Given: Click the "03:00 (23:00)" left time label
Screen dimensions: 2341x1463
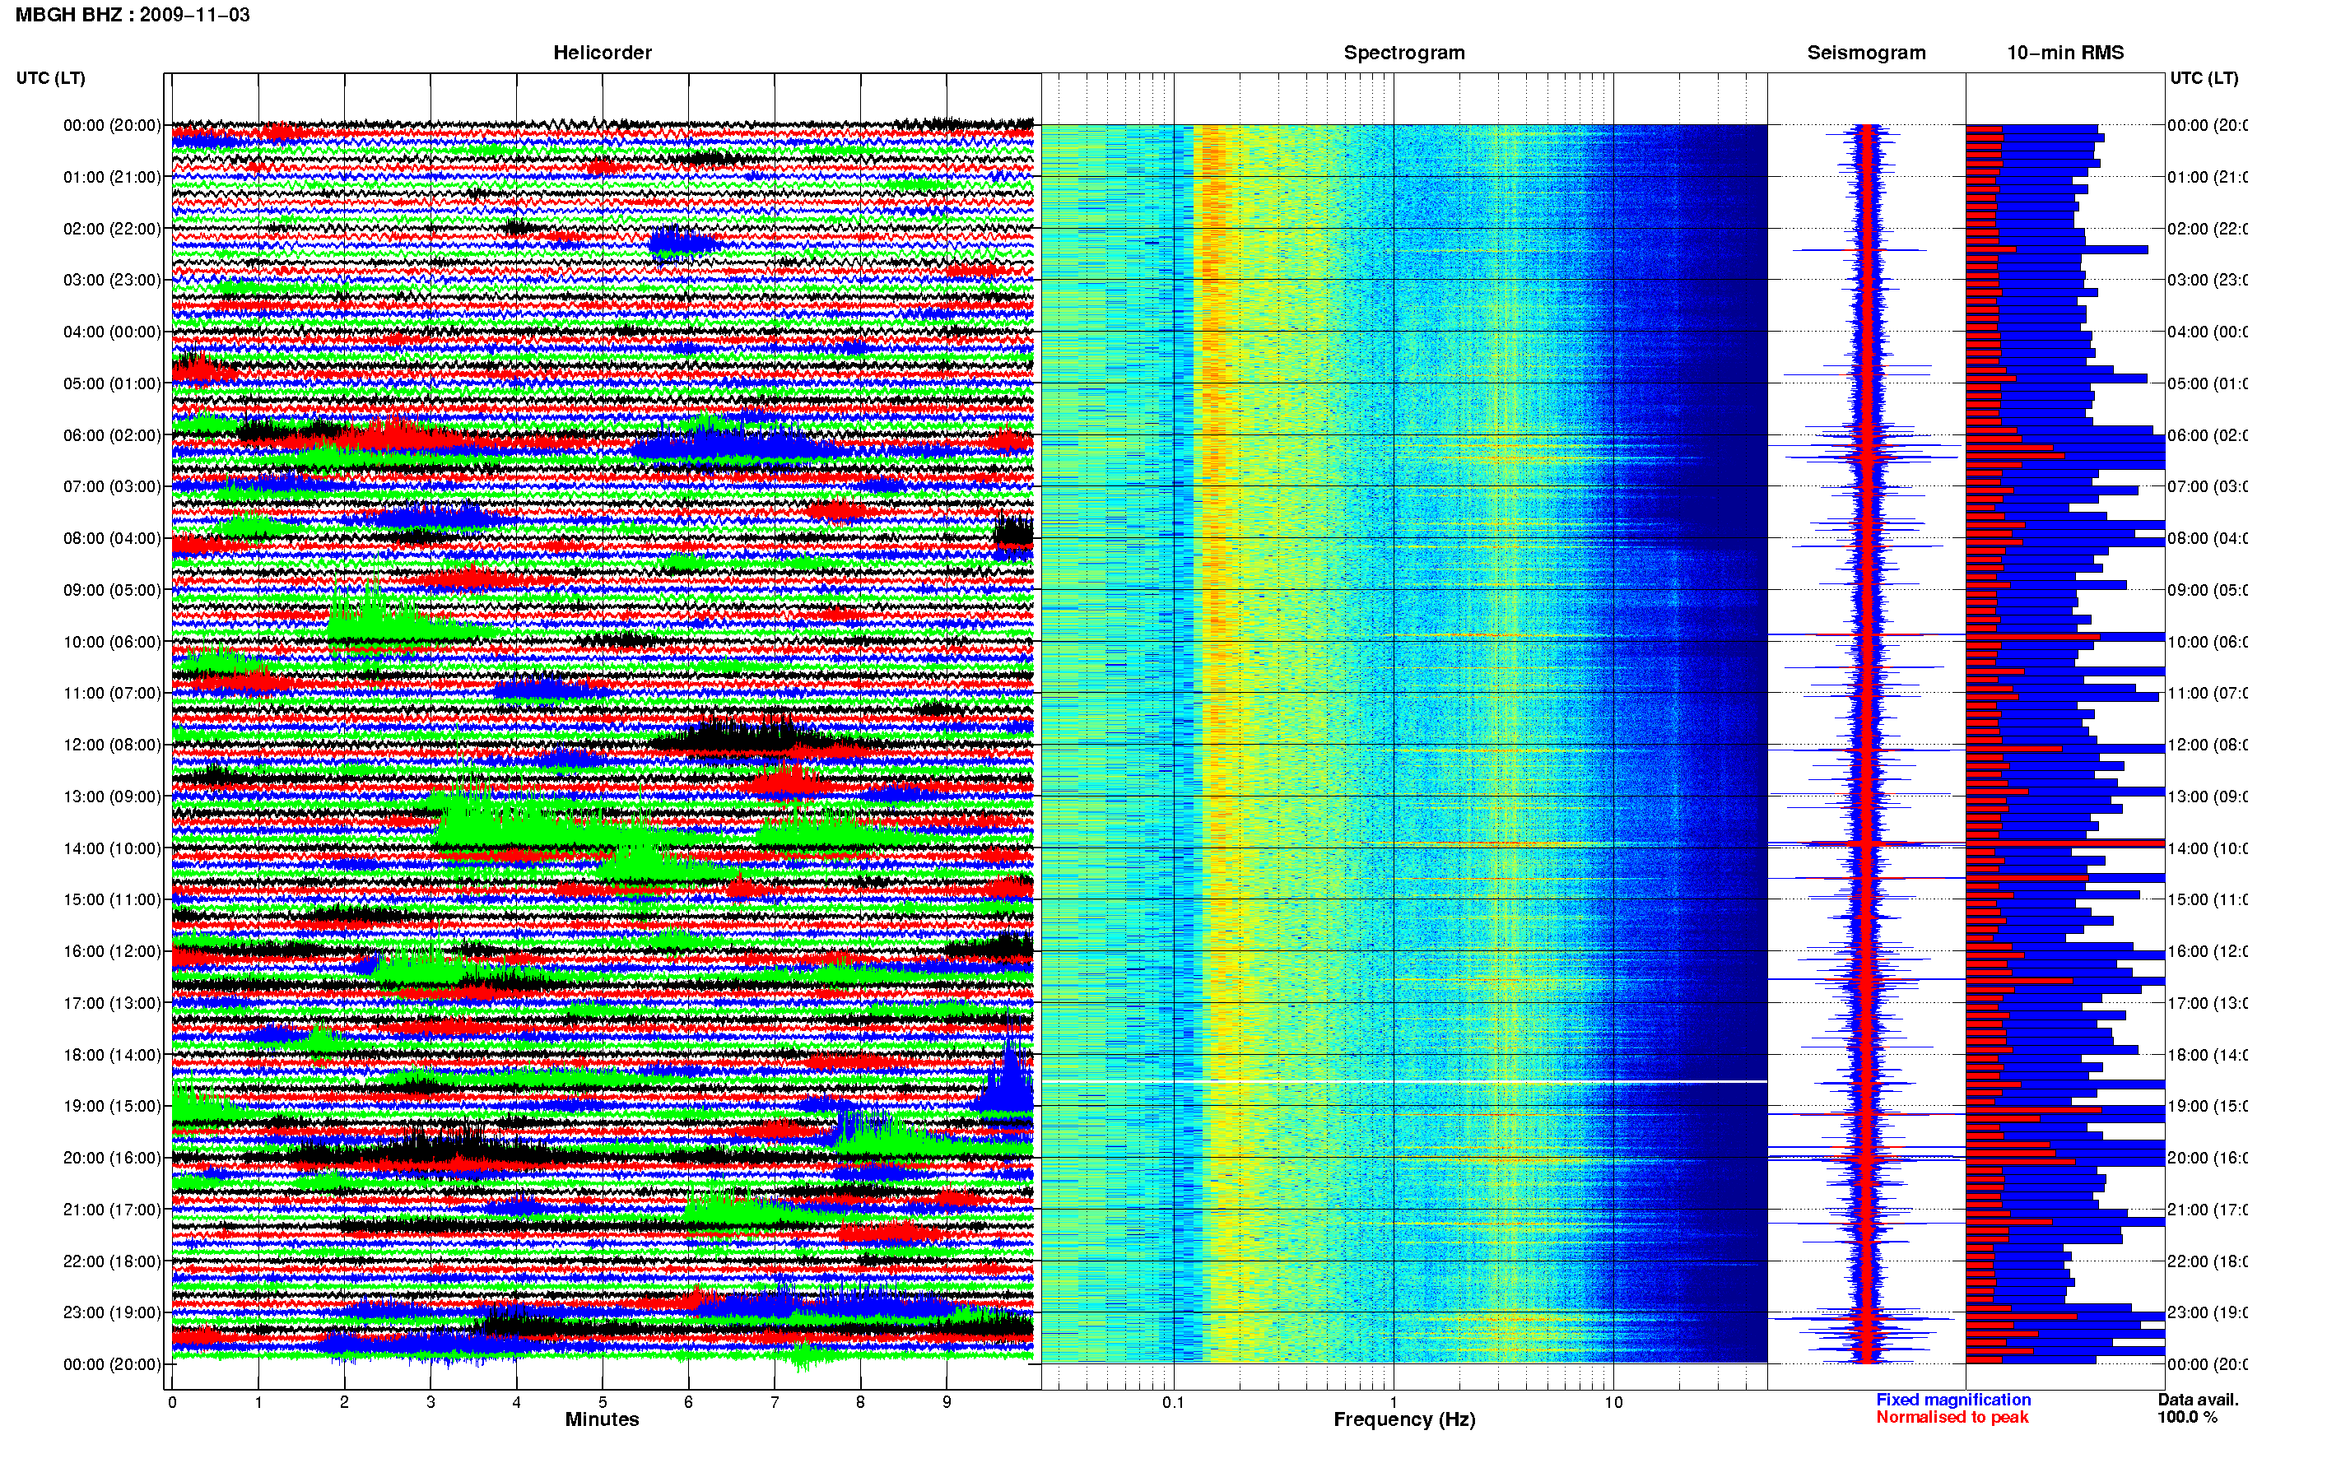Looking at the screenshot, I should tap(112, 280).
